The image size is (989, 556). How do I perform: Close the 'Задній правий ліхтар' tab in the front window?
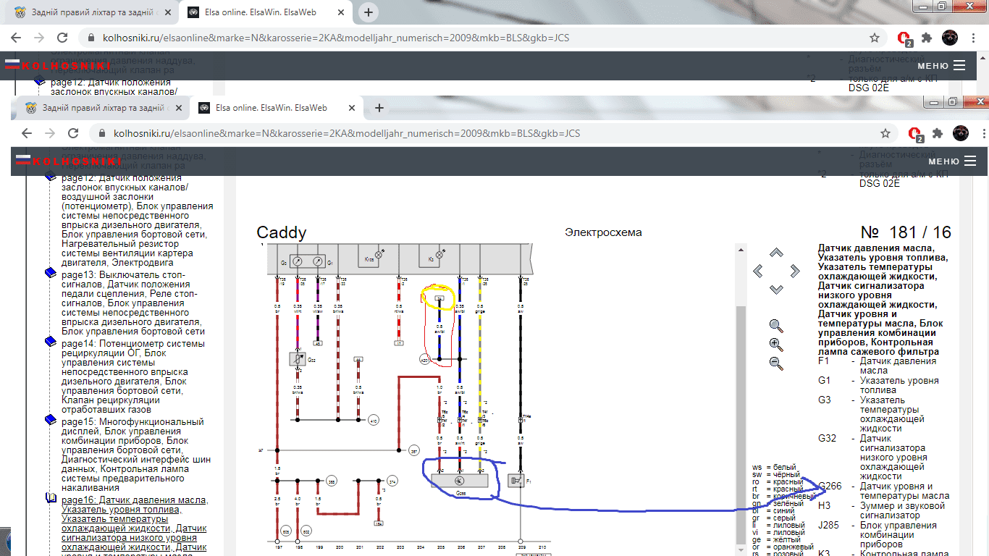(178, 108)
